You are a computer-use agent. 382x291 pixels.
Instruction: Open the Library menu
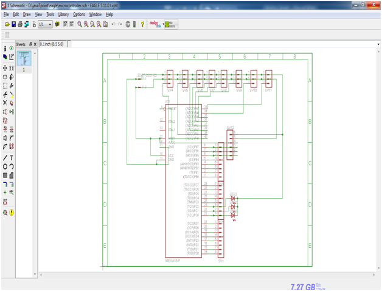[x=63, y=15]
